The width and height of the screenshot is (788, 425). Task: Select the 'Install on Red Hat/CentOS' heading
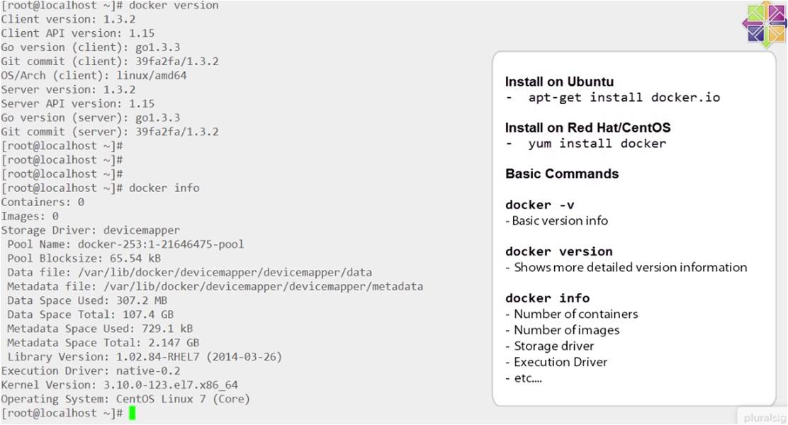click(587, 128)
